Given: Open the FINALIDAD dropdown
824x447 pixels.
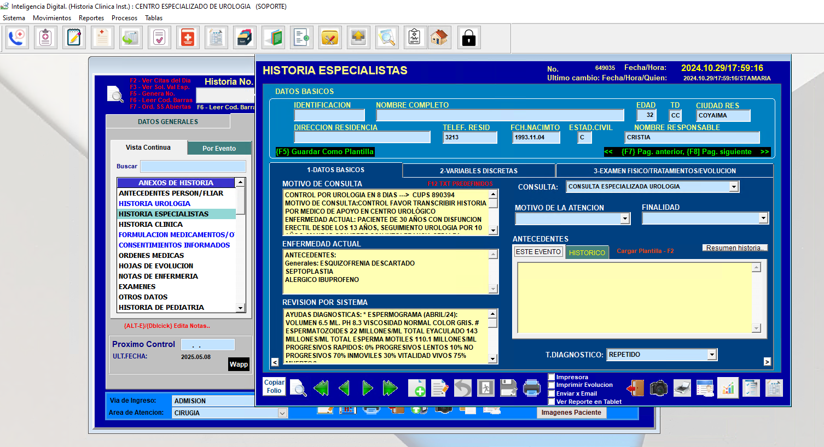Looking at the screenshot, I should (763, 219).
